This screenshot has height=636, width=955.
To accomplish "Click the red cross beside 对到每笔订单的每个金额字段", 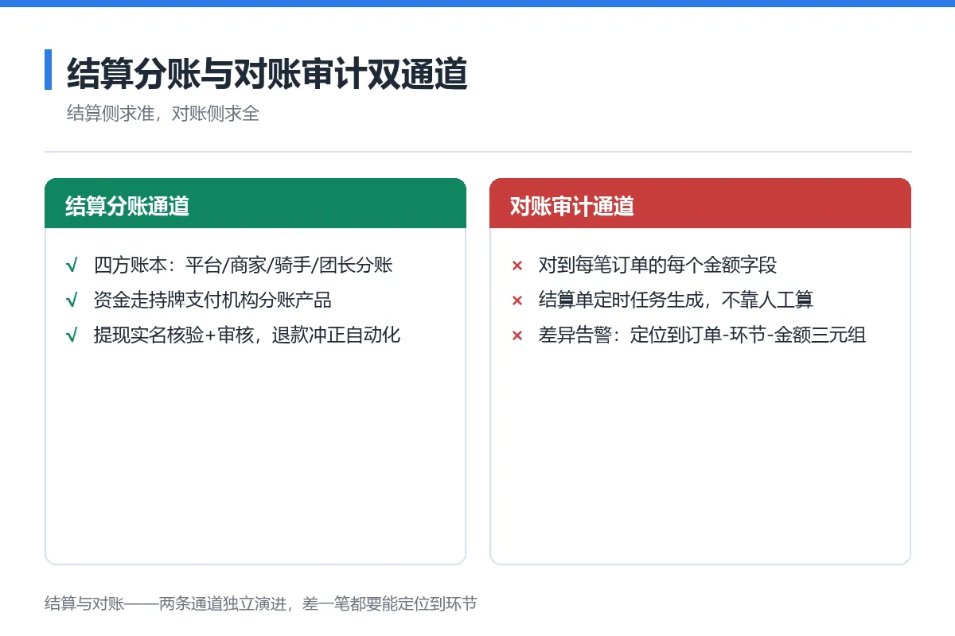I will tap(516, 266).
